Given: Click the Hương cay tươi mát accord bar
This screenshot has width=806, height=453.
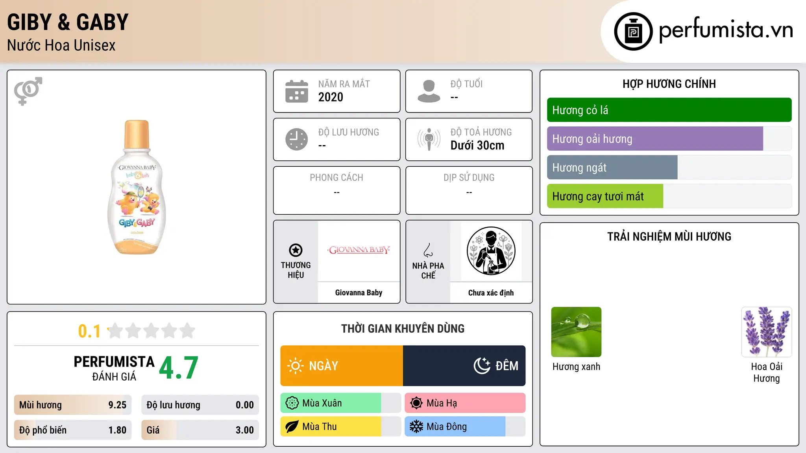Looking at the screenshot, I should [669, 196].
